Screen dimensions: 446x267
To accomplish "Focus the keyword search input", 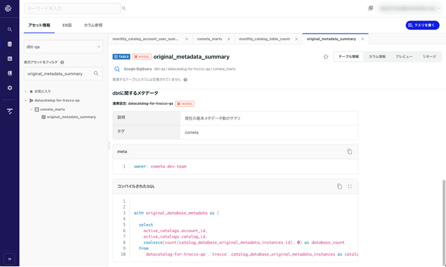I will tap(72, 8).
